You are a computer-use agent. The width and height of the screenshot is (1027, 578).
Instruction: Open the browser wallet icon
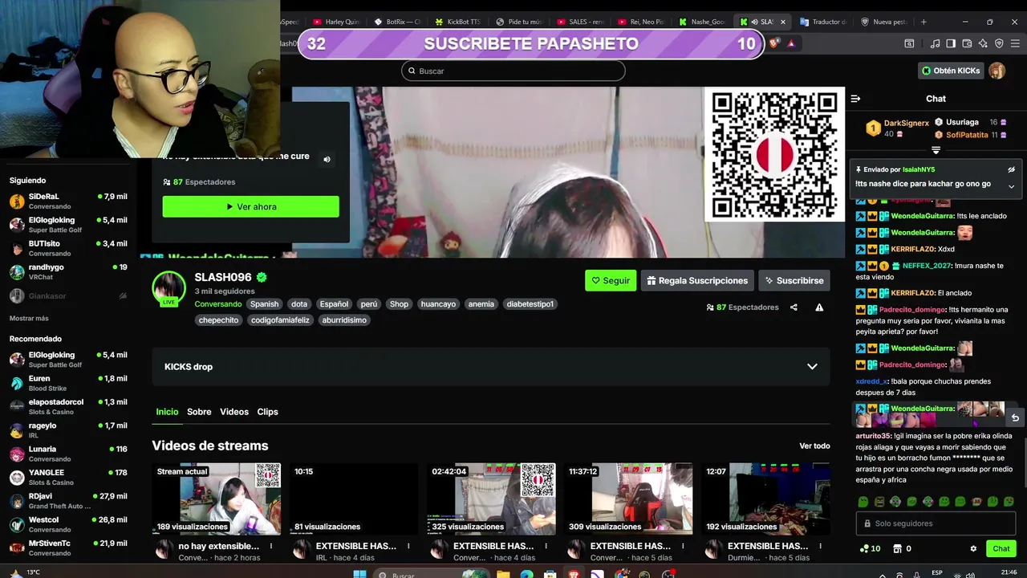click(x=967, y=43)
